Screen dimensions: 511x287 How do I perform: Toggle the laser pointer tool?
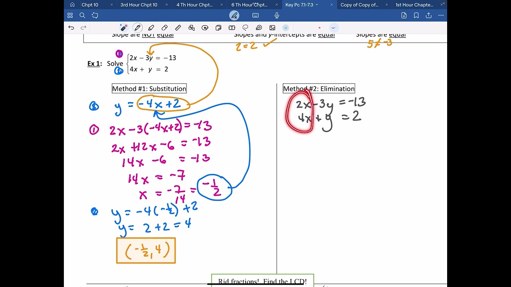coord(124,28)
